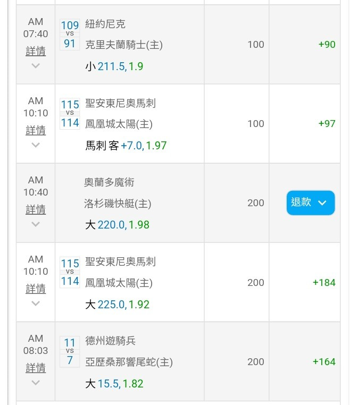Click the 洛杉磯快艇(主) team name
This screenshot has width=358, height=405.
click(118, 204)
